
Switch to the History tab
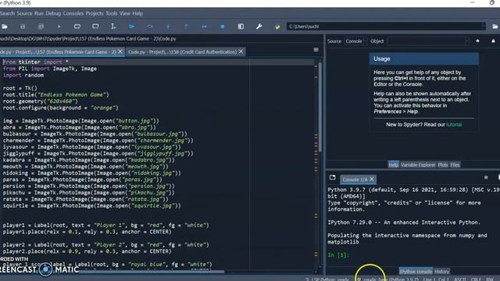(x=441, y=272)
